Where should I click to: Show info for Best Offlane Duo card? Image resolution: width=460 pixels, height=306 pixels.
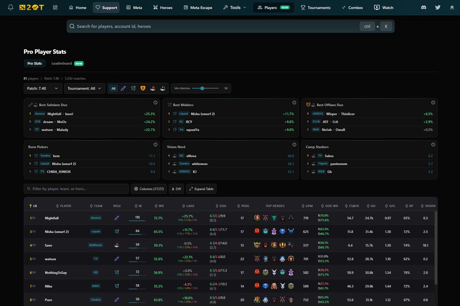(x=433, y=103)
